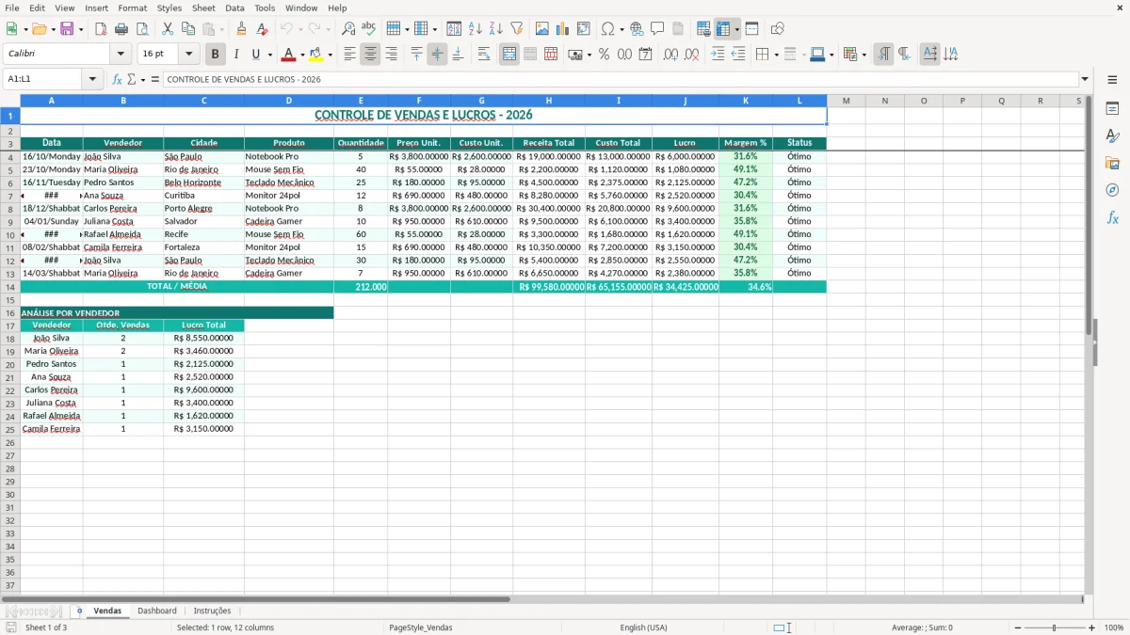Clear direct formatting

pos(263,29)
